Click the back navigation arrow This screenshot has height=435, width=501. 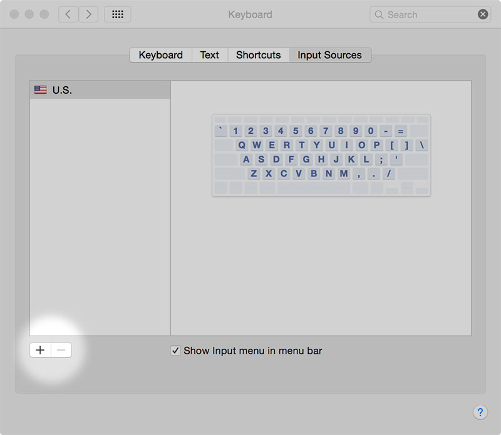68,14
